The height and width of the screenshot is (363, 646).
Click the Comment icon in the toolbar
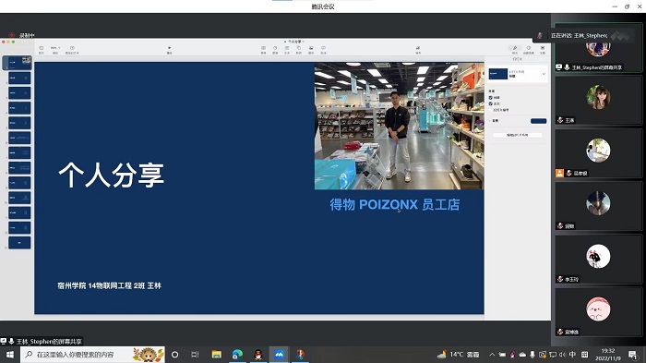coord(323,50)
